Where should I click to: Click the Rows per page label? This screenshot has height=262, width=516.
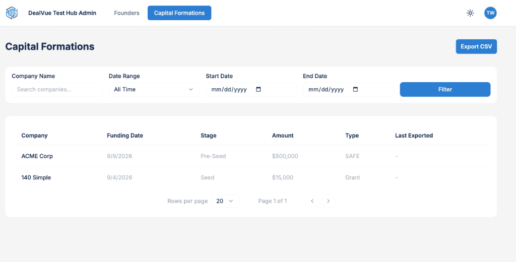pyautogui.click(x=187, y=201)
